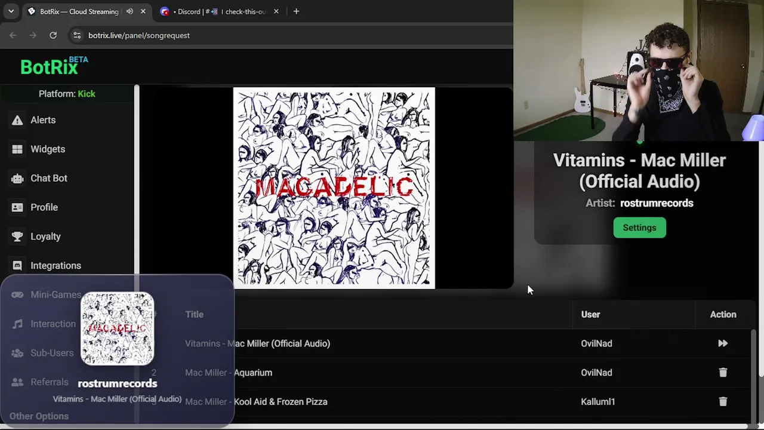The image size is (764, 430).
Task: Click the now-playing Vitamins heading
Action: 639,171
